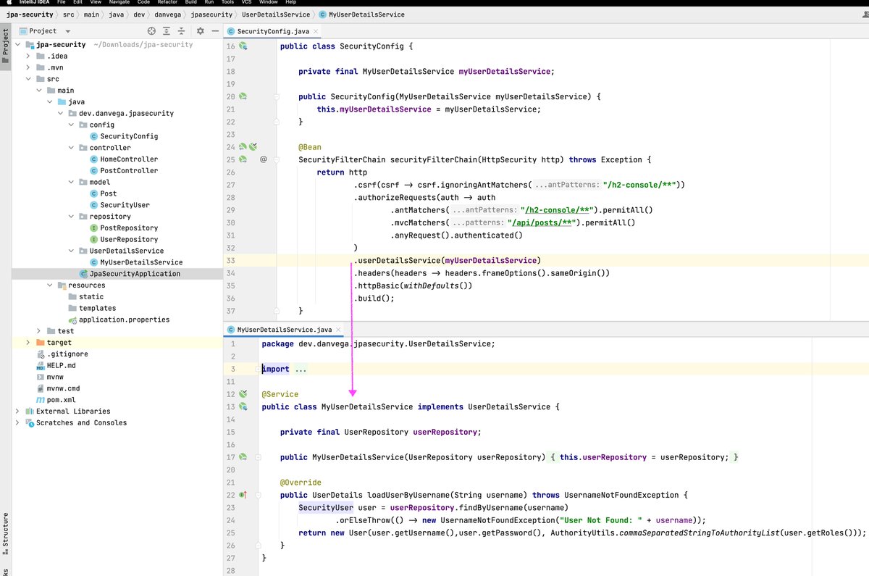Screen dimensions: 869x576
Task: Open the Navigate menu
Action: (x=119, y=3)
